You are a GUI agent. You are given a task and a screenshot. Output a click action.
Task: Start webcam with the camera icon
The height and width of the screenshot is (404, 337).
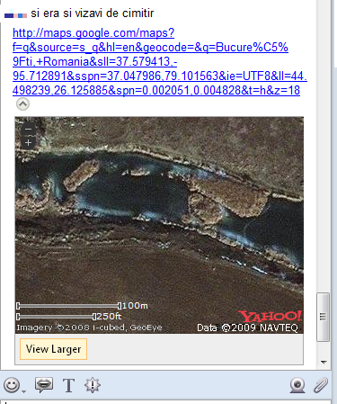click(x=297, y=385)
